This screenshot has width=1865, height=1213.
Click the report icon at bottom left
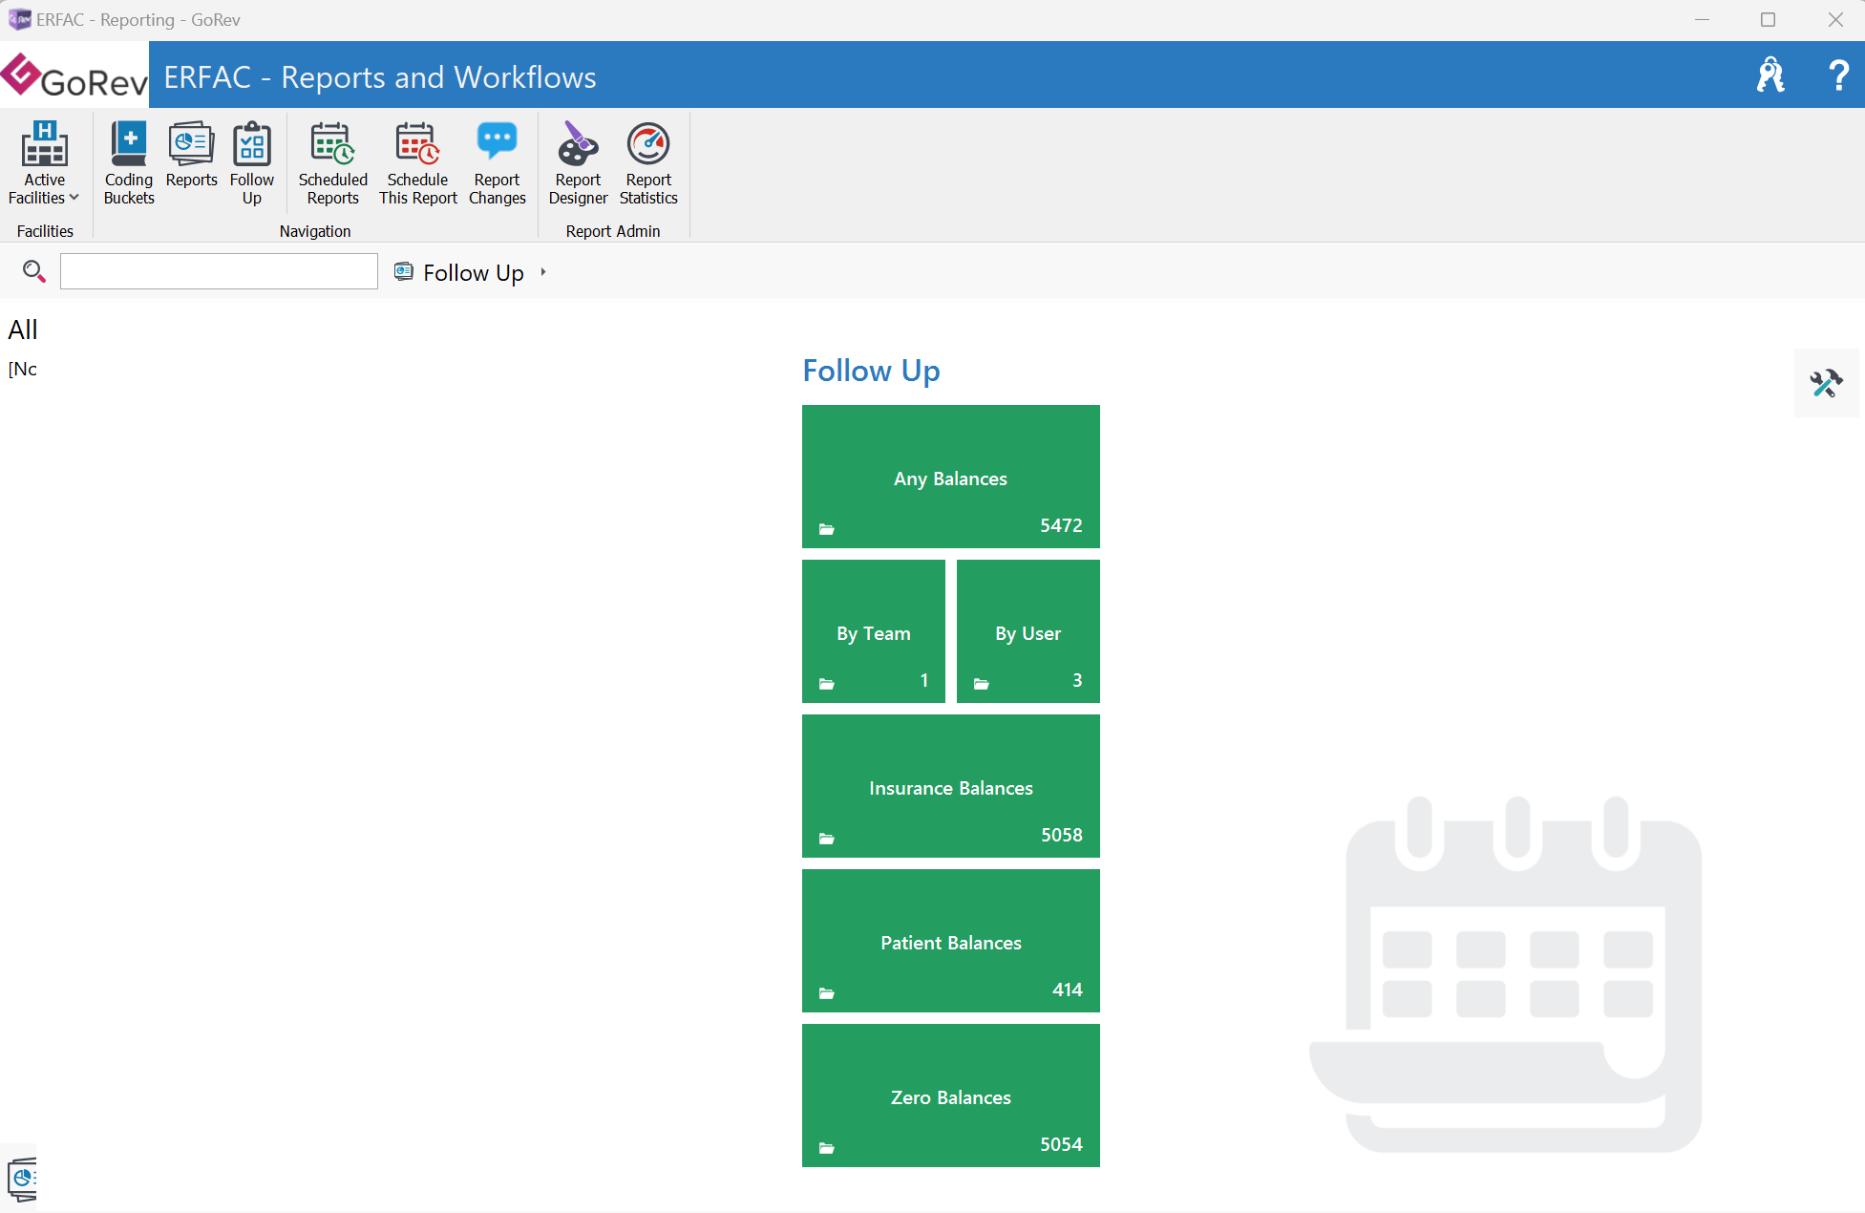tap(21, 1179)
